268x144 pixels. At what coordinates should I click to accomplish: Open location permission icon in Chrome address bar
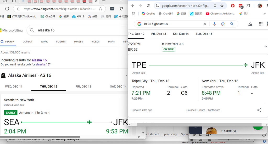click(x=215, y=6)
